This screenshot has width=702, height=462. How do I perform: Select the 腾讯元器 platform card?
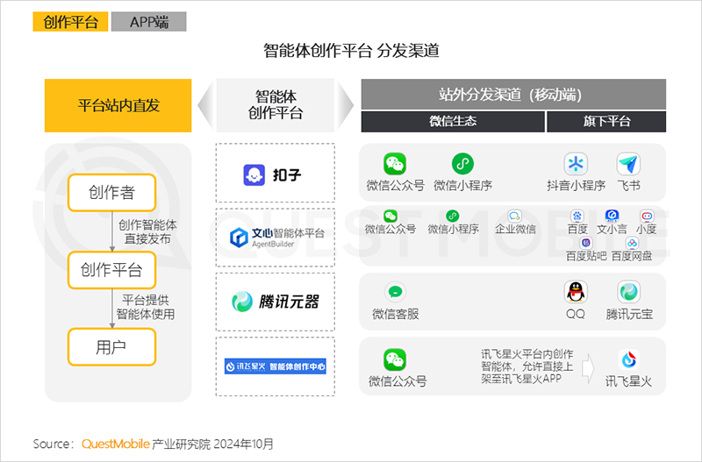point(275,302)
